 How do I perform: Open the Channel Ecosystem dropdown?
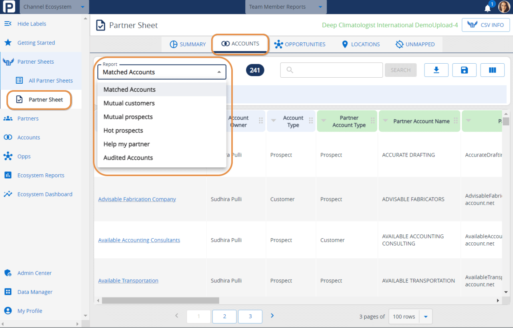(54, 7)
